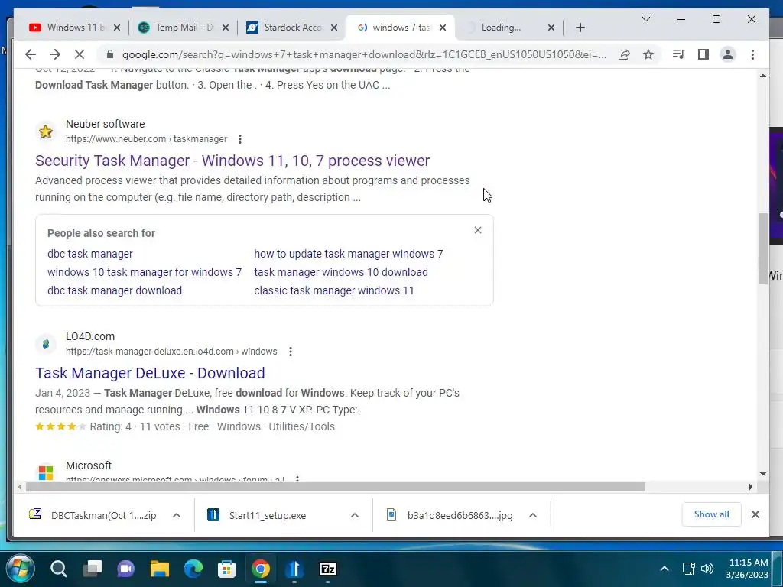The image size is (783, 587).
Task: Toggle the browser side panel icon
Action: coord(703,54)
